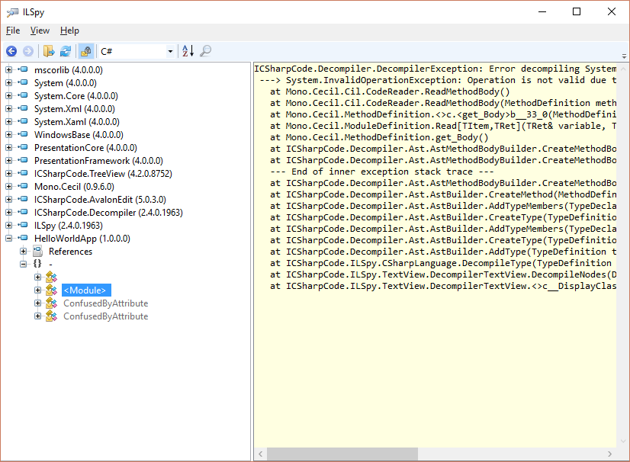Screen dimensions: 630x462
Task: Open the View menu
Action: pyautogui.click(x=40, y=30)
